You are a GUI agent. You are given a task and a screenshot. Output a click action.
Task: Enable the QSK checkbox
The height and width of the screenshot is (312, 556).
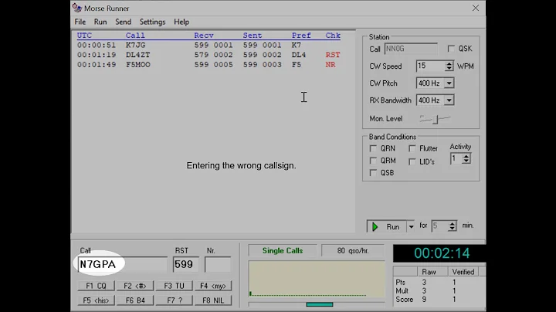[x=451, y=49]
